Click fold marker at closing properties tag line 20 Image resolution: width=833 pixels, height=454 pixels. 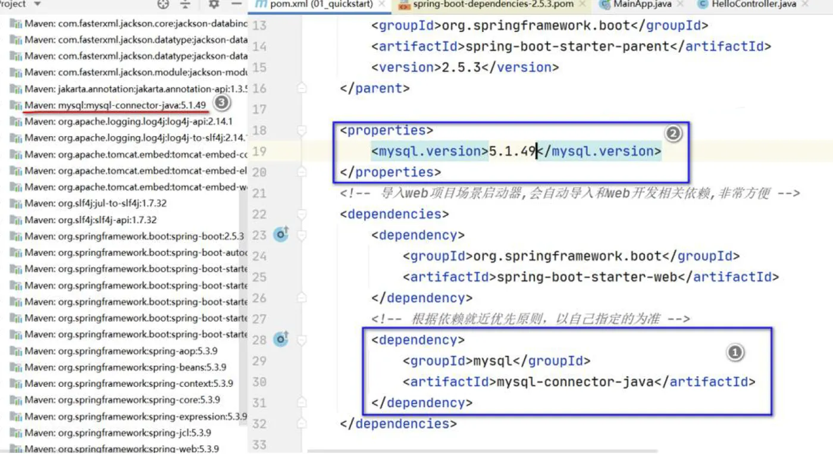coord(302,172)
